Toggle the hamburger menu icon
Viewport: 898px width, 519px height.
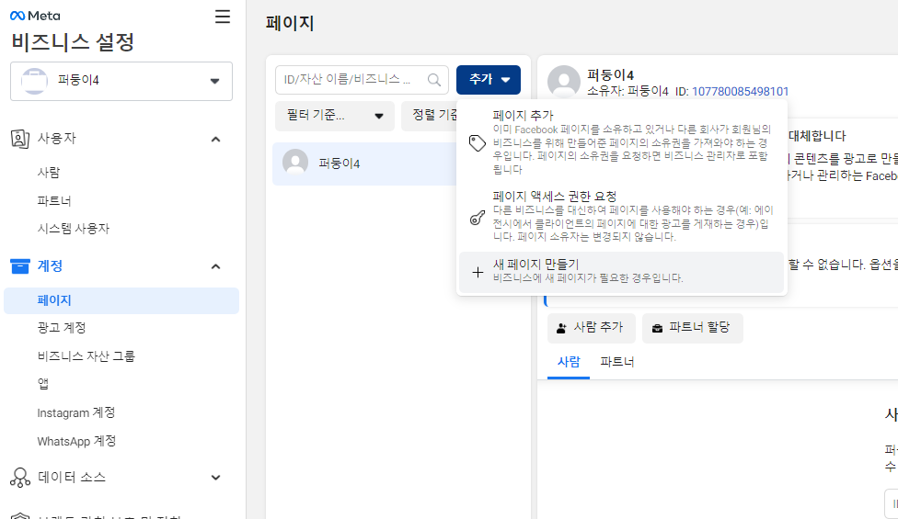(x=223, y=17)
